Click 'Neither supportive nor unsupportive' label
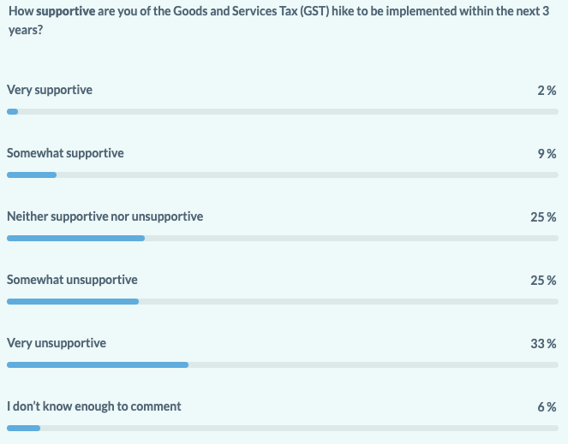 pos(105,216)
